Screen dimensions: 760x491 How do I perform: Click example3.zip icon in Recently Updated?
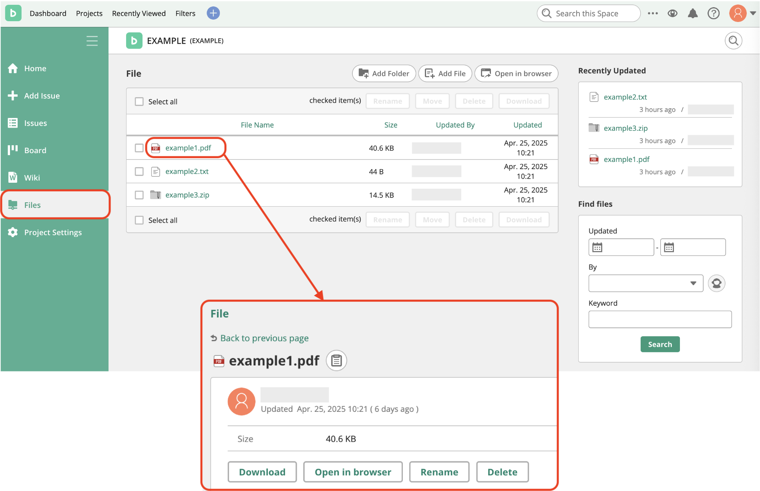[594, 128]
